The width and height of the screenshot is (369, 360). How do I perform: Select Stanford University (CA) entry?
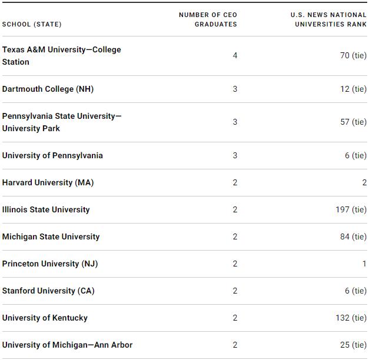(48, 291)
